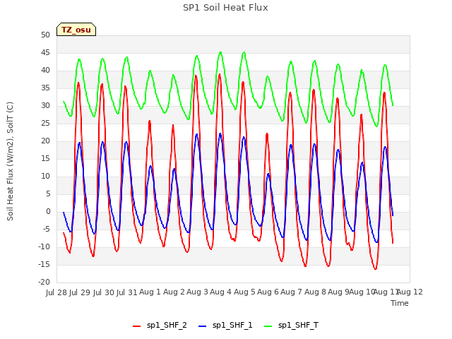Click the -20 y-axis tick label
The width and height of the screenshot is (452, 339).
44,282
